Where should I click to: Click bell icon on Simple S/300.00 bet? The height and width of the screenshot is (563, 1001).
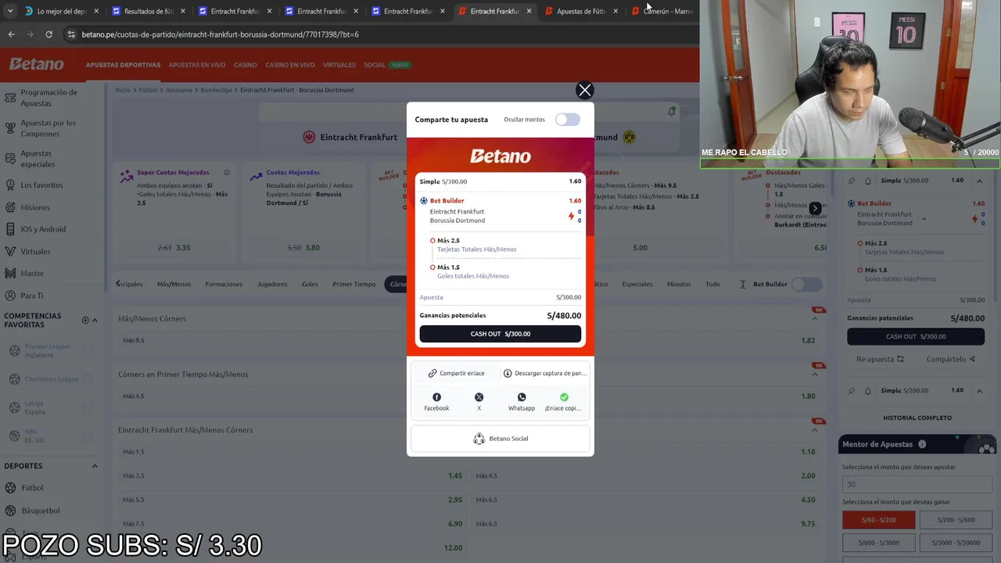click(867, 181)
